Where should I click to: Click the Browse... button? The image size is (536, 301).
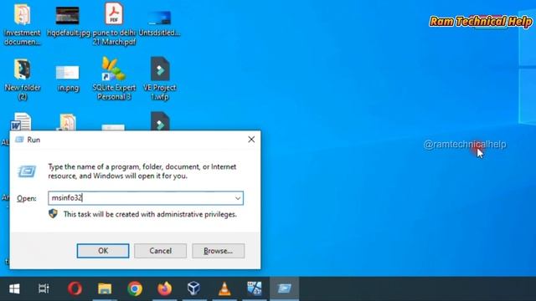tap(218, 251)
